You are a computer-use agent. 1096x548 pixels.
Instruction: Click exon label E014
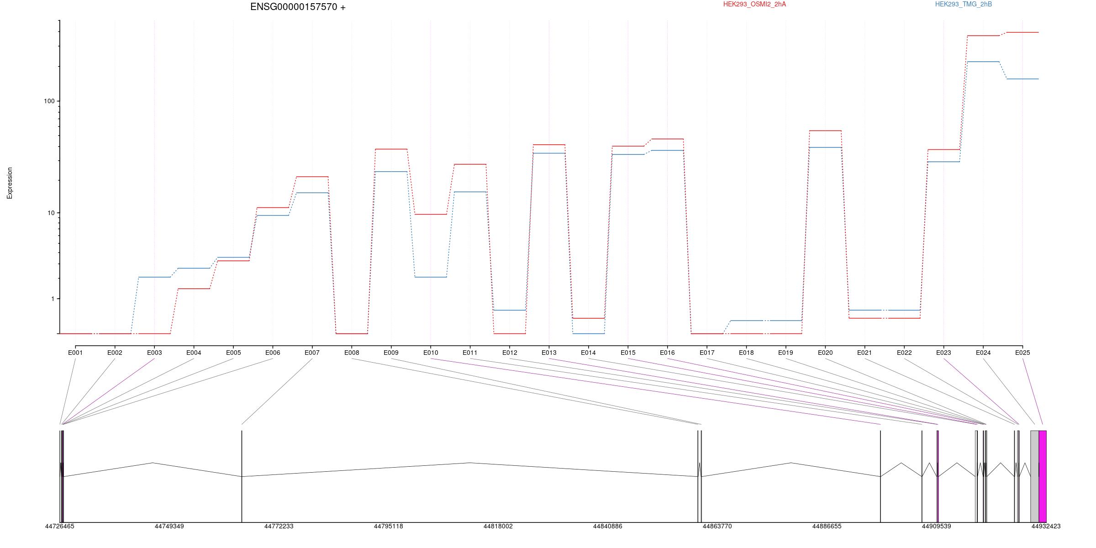(x=588, y=353)
